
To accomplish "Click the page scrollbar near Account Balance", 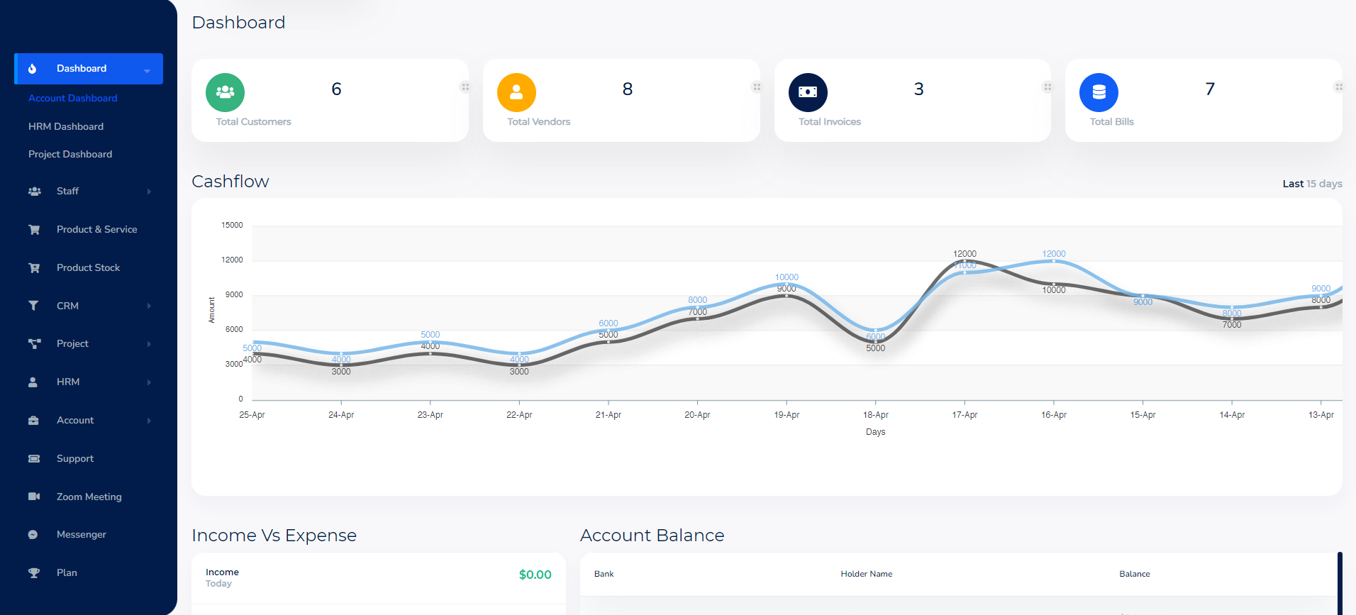I will 1340,583.
